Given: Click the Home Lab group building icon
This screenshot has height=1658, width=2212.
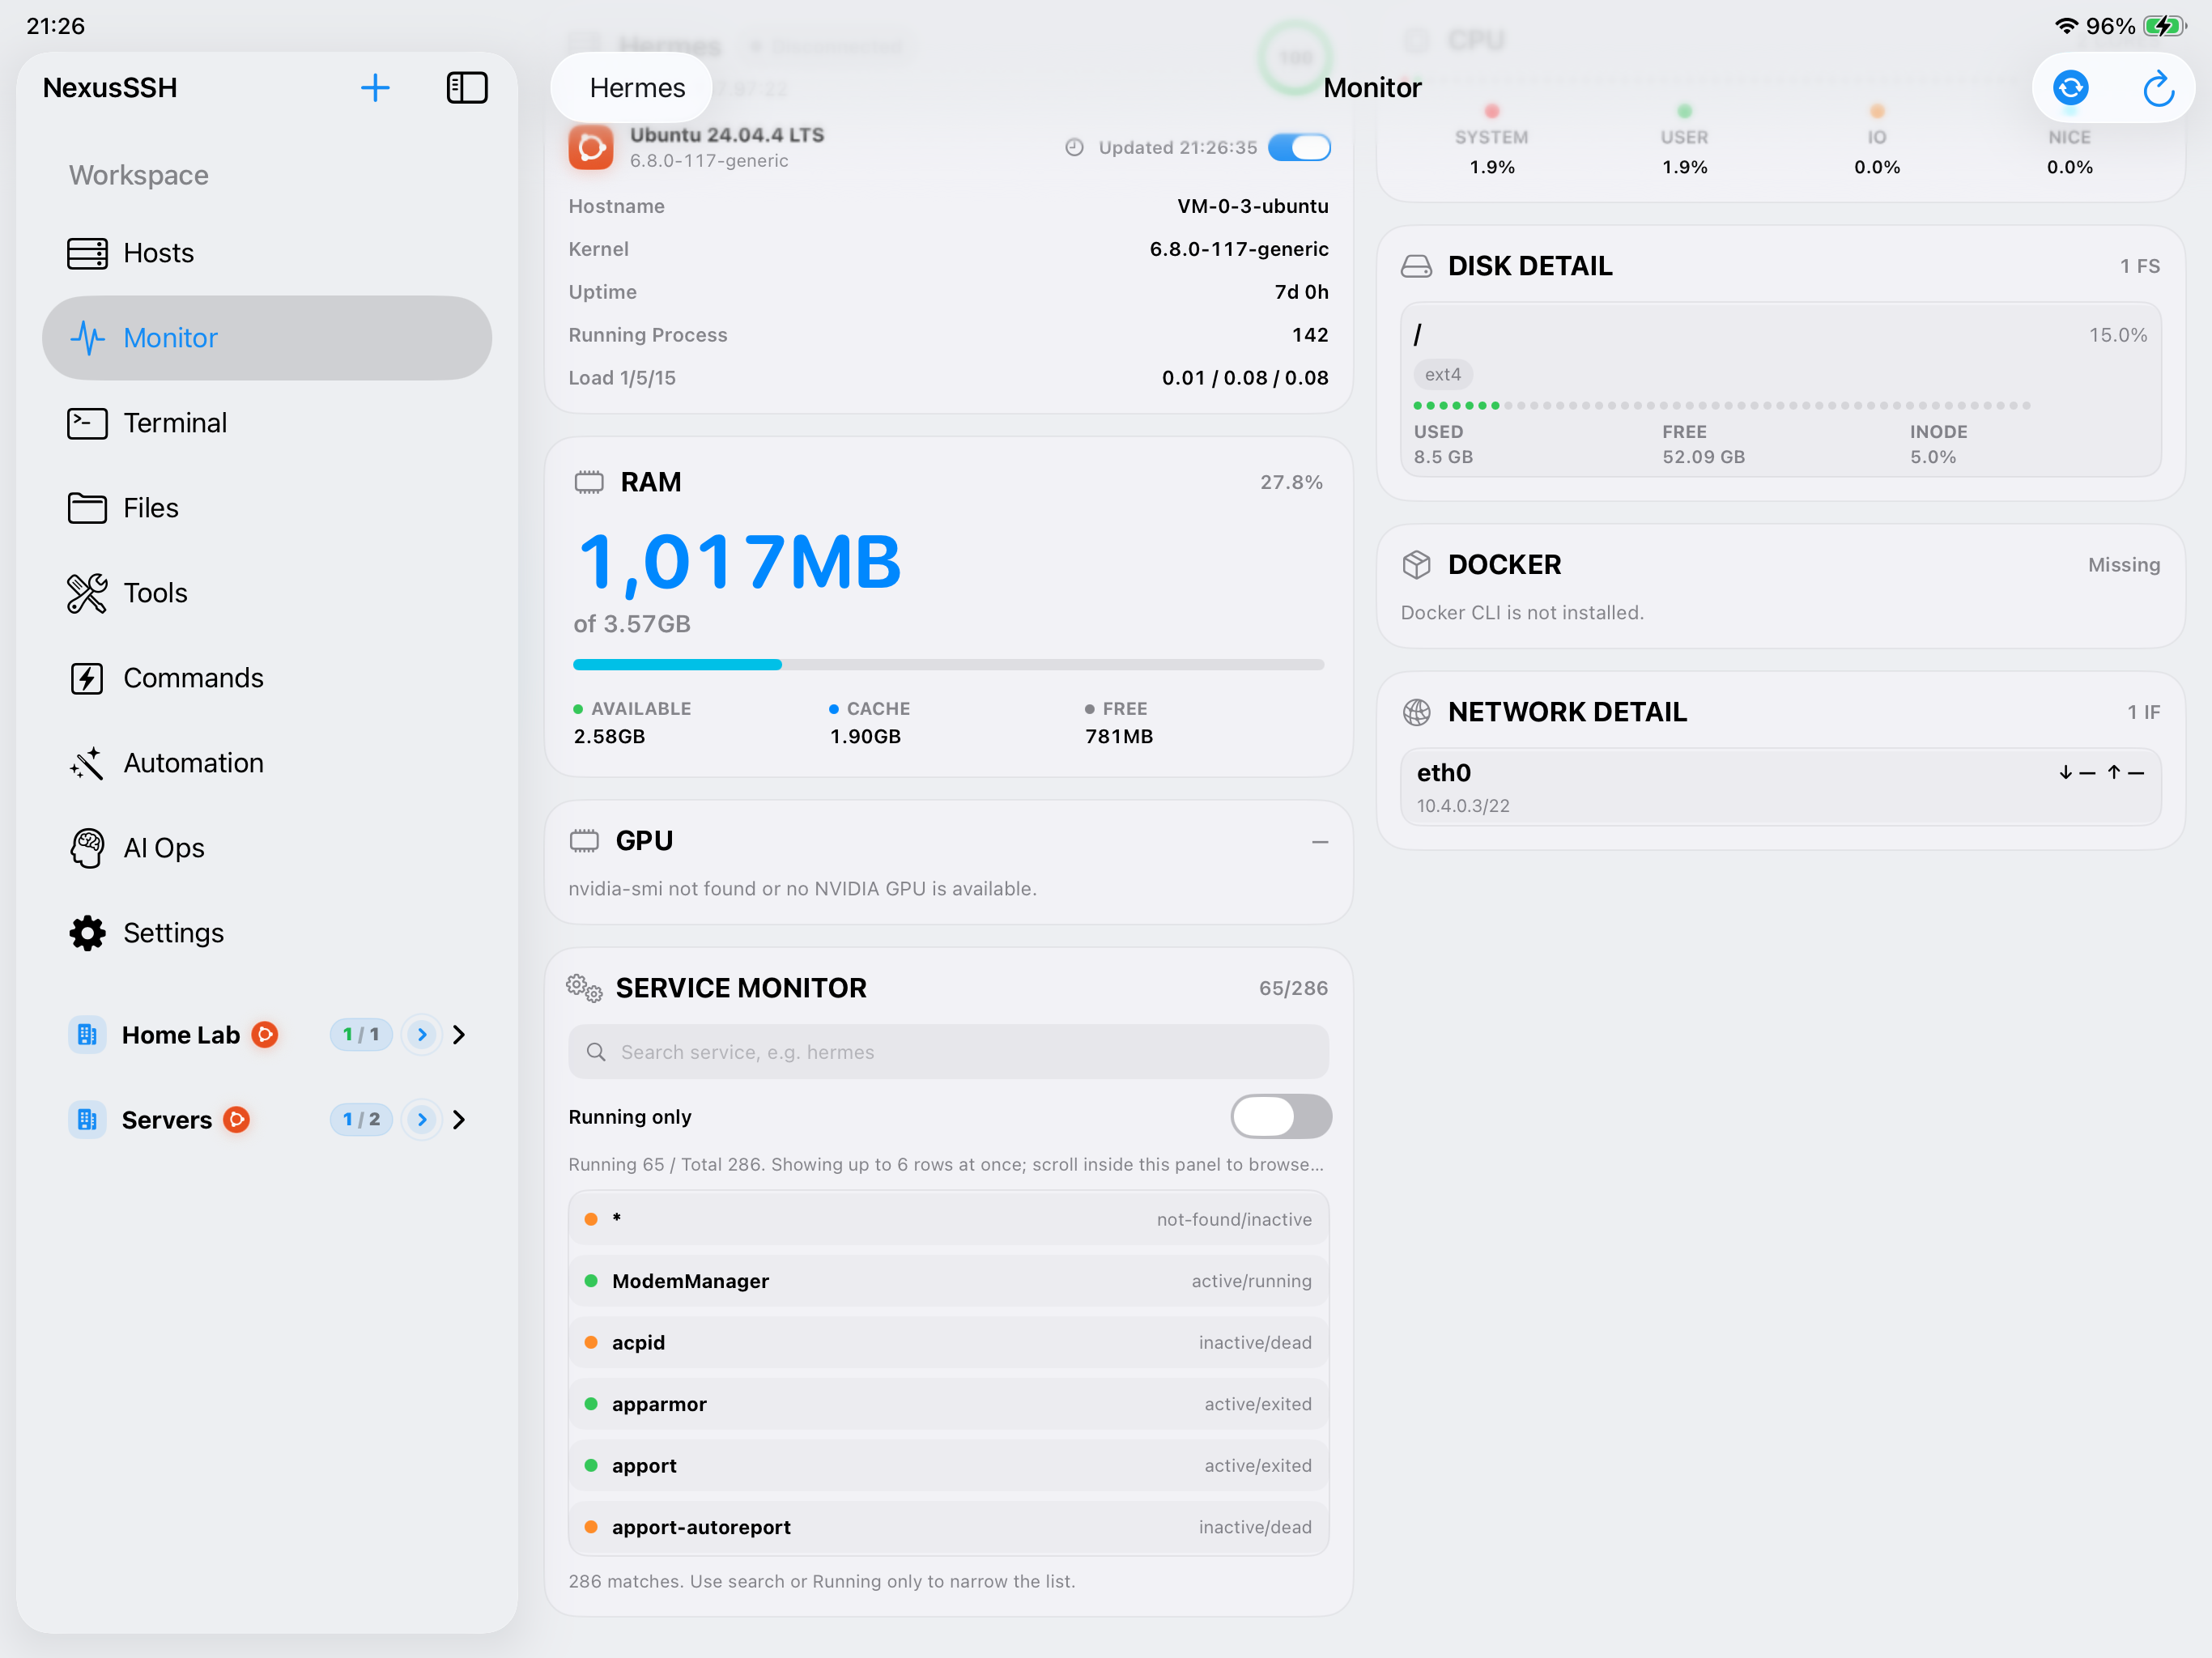Looking at the screenshot, I should (87, 1035).
